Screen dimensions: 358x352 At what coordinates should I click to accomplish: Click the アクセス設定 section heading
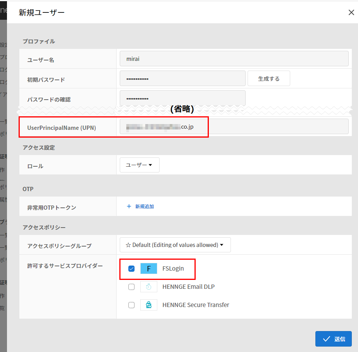click(x=39, y=148)
